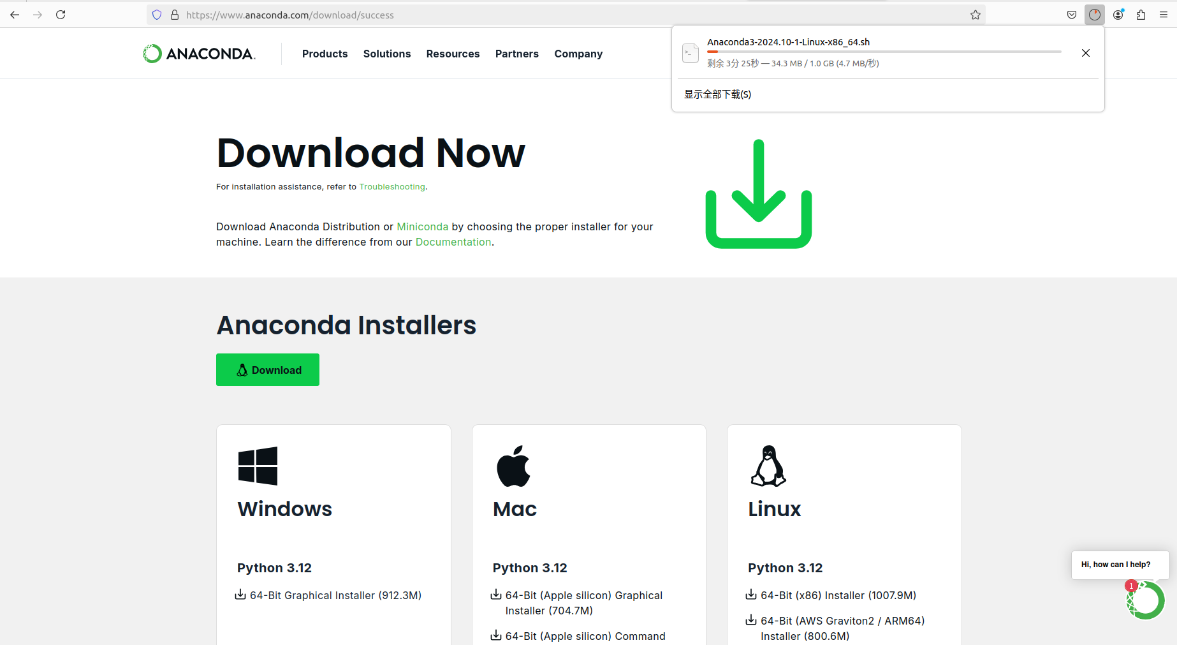Click the site security padlock icon

coord(175,15)
